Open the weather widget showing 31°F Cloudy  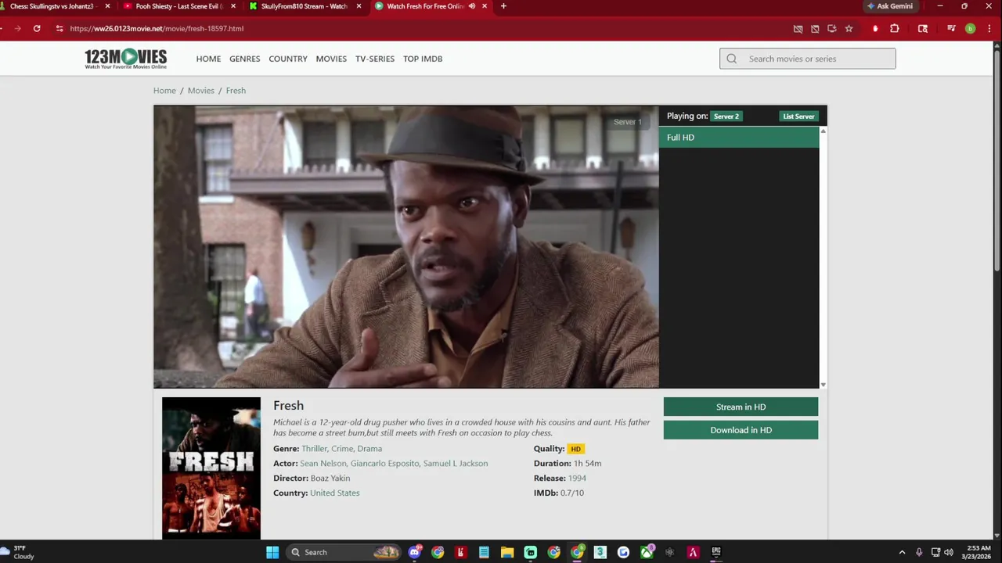pyautogui.click(x=19, y=552)
